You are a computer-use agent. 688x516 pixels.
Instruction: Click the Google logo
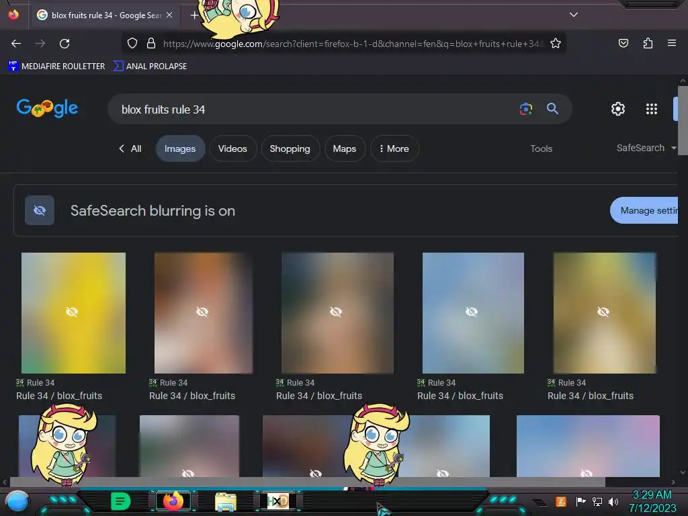(x=48, y=108)
